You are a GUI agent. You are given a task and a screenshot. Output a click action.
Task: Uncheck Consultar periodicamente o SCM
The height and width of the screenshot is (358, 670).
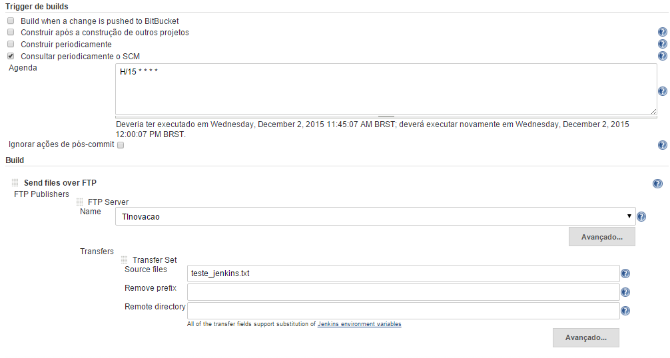click(x=11, y=56)
